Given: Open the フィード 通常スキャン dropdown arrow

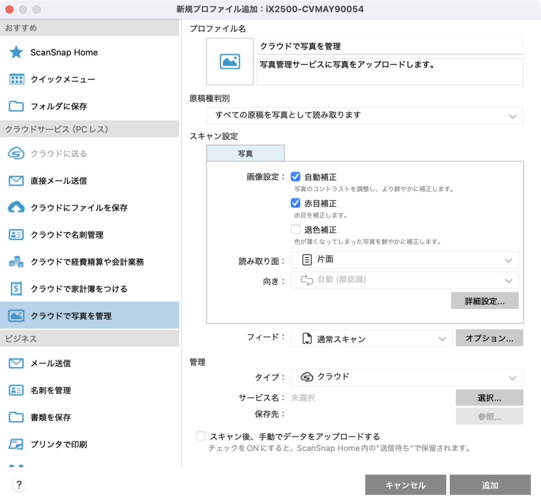Looking at the screenshot, I should pos(442,339).
